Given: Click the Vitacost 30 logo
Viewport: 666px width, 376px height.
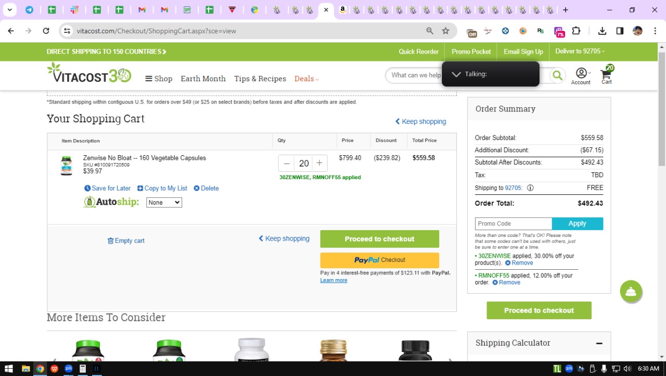Looking at the screenshot, I should 89,73.
